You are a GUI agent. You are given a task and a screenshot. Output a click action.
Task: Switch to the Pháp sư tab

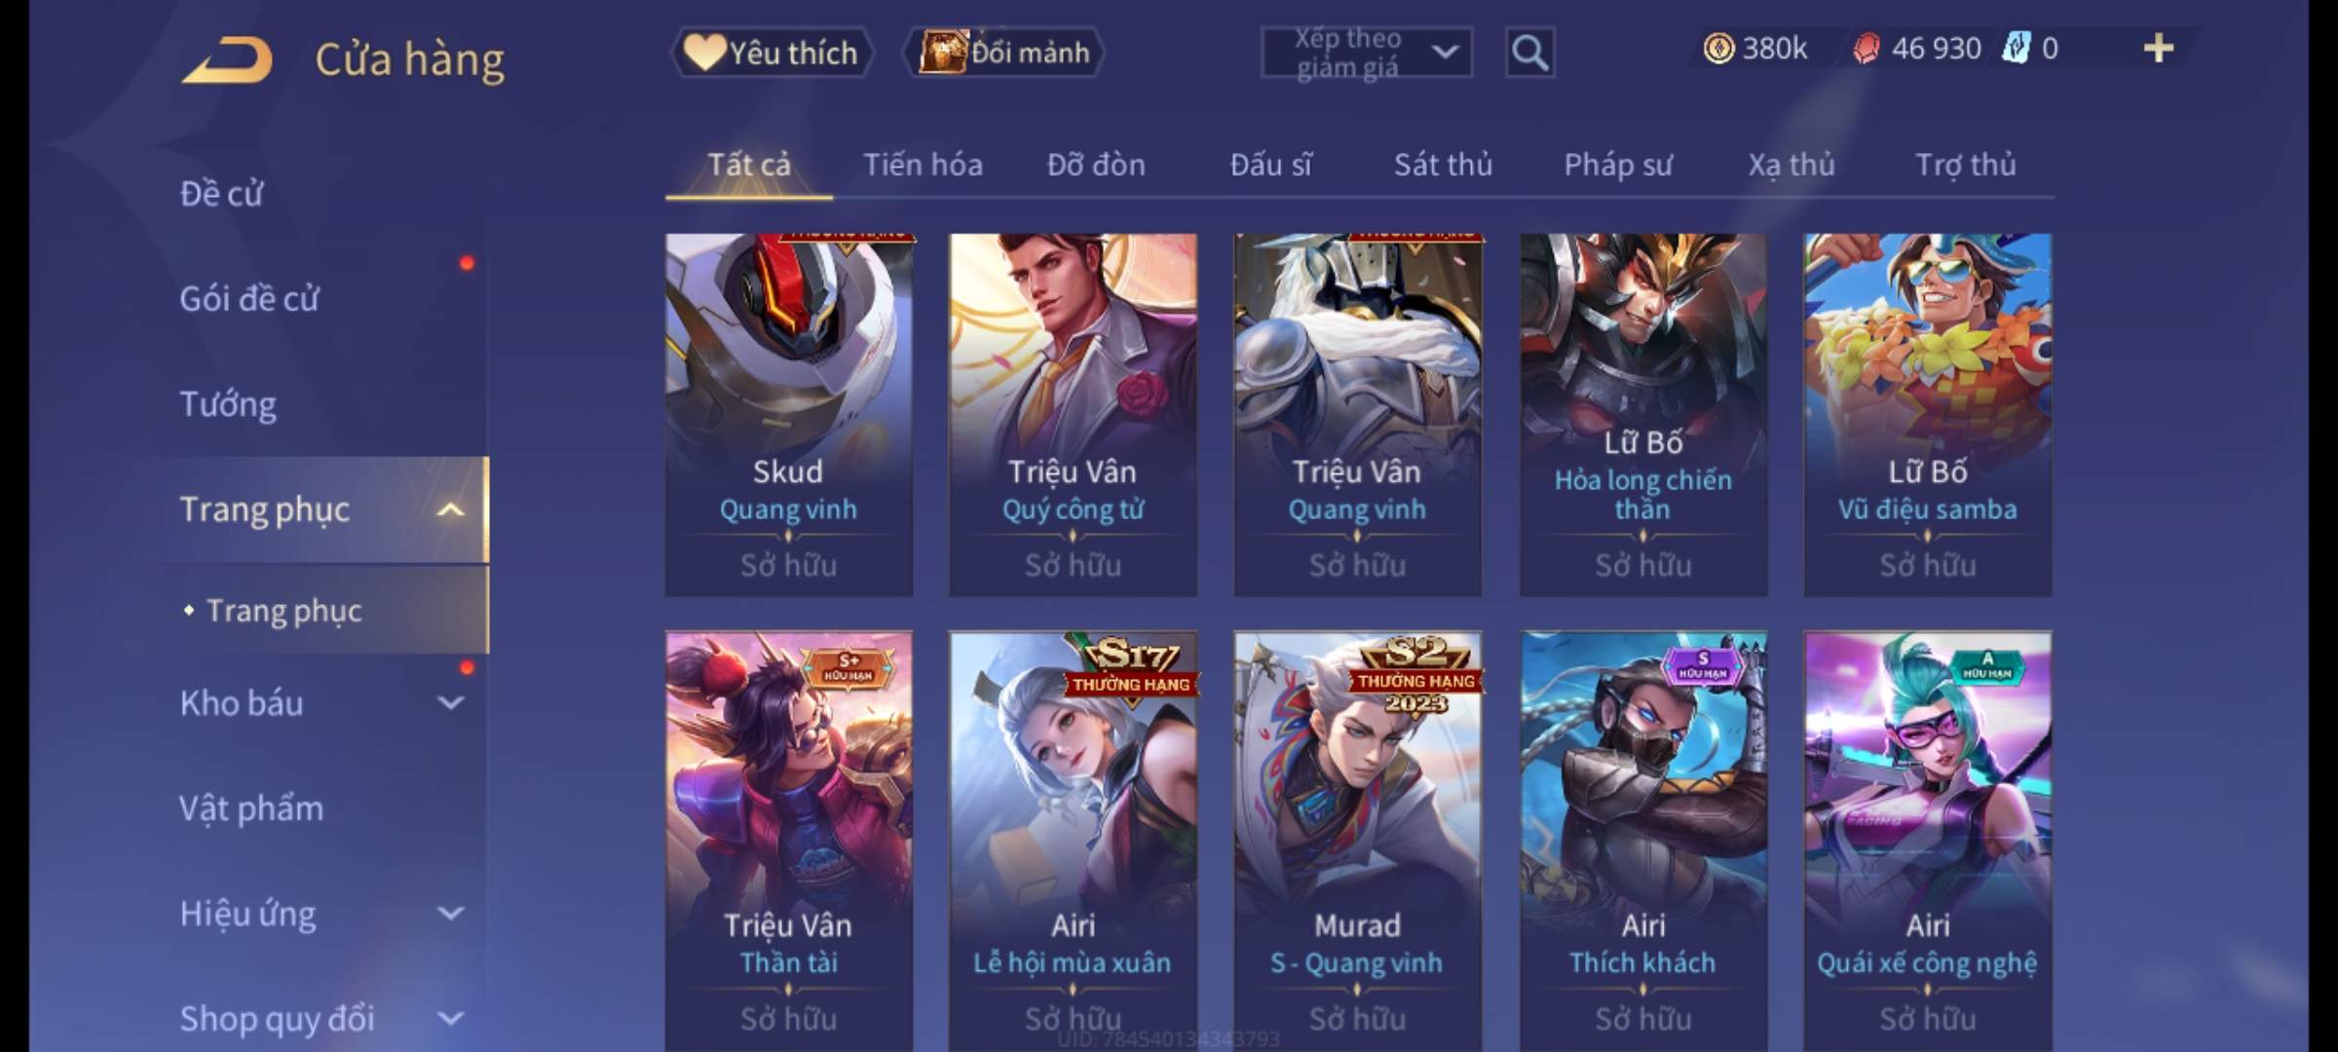point(1617,165)
